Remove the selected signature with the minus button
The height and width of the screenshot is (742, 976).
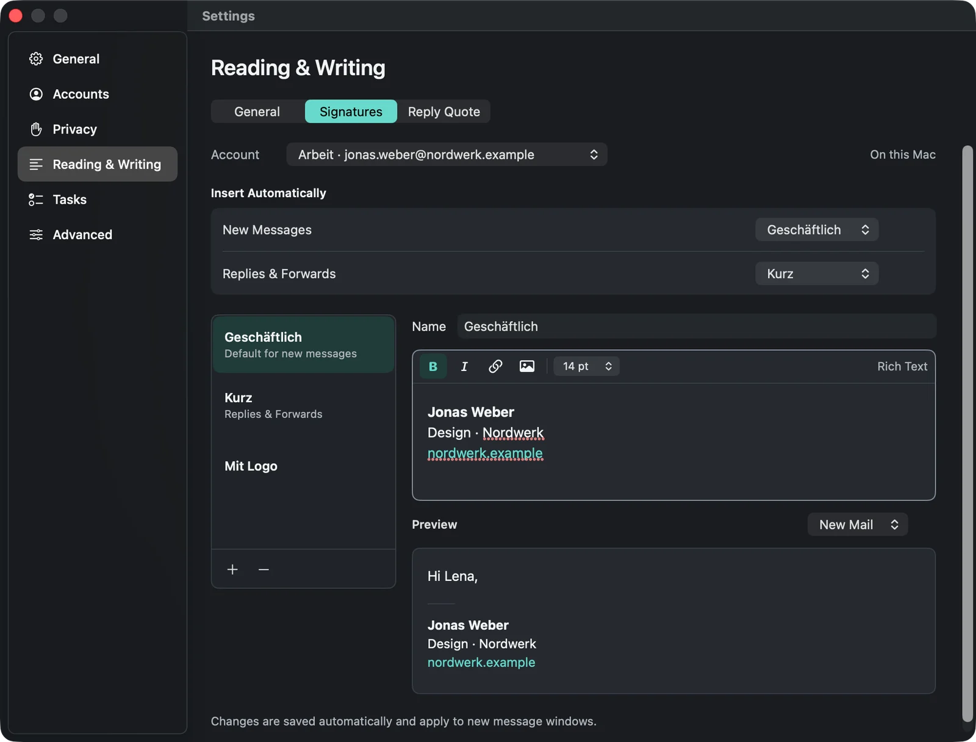264,569
